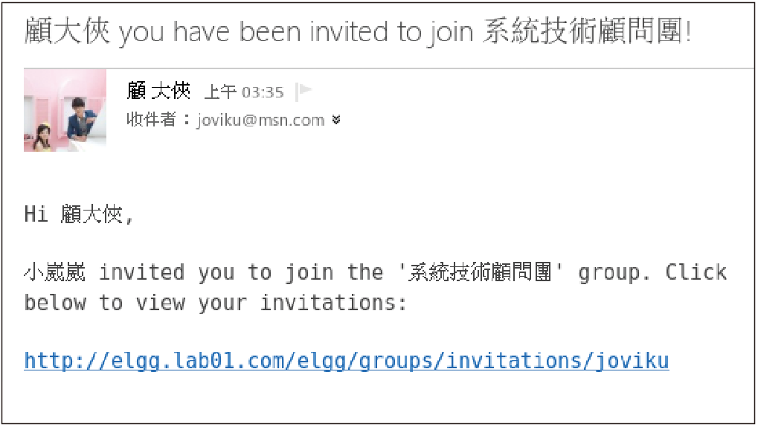Click the exclamation mark ending the subject
The image size is (758, 427).
pos(687,31)
